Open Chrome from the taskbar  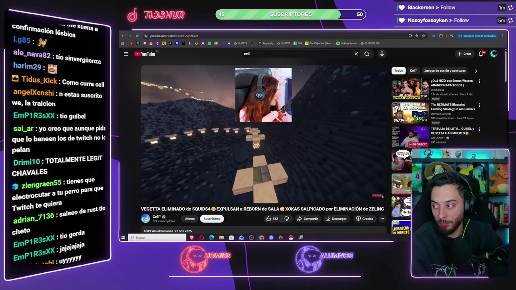261,238
